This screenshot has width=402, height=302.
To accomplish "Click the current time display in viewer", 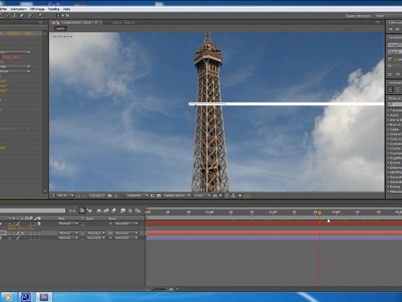I will [x=97, y=195].
